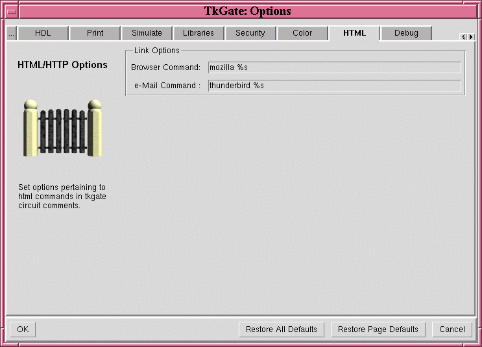Click the gate picture in the left panel
This screenshot has width=482, height=347.
point(63,128)
